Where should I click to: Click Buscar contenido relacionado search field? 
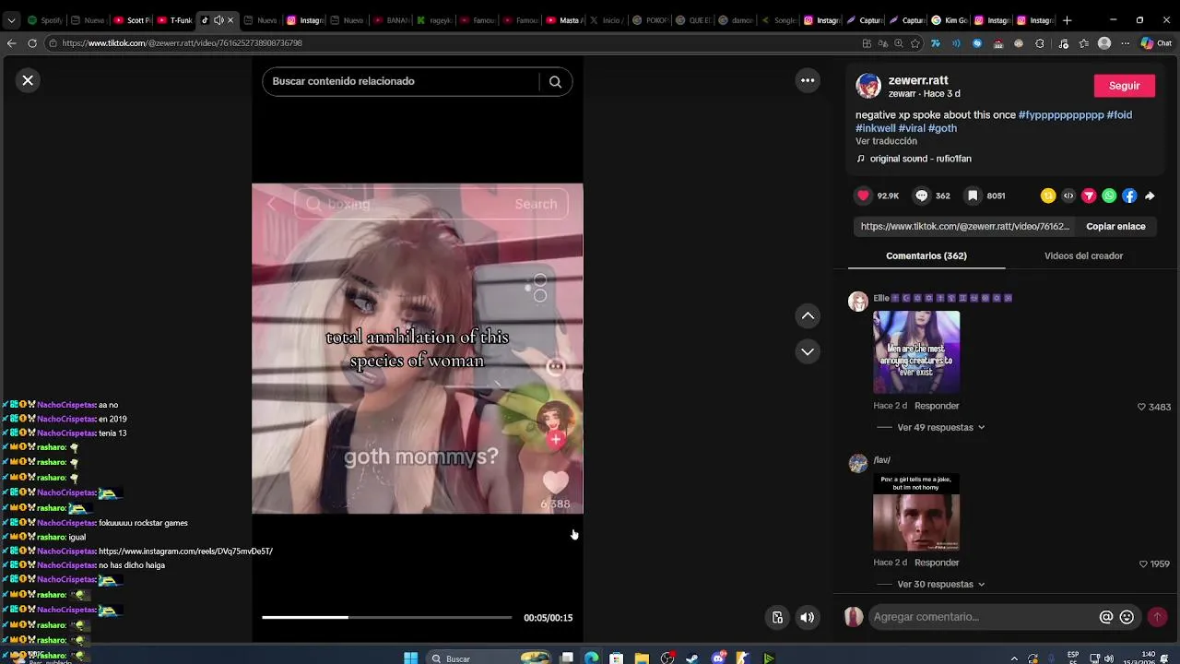pos(401,81)
